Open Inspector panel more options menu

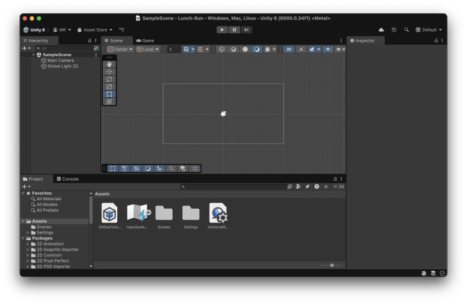click(x=442, y=41)
